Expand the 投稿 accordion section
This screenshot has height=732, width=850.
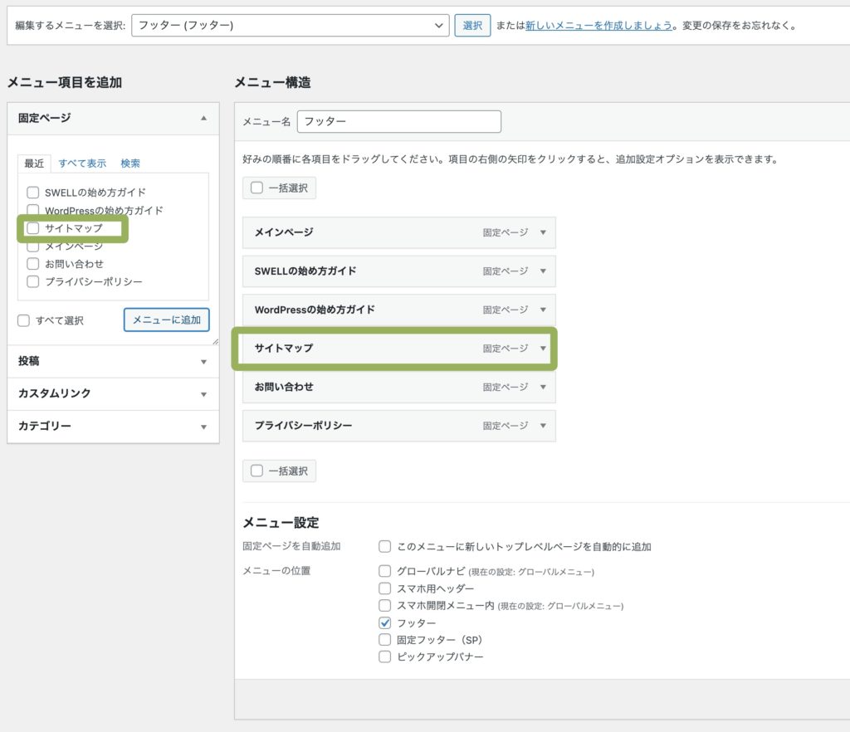[x=203, y=362]
